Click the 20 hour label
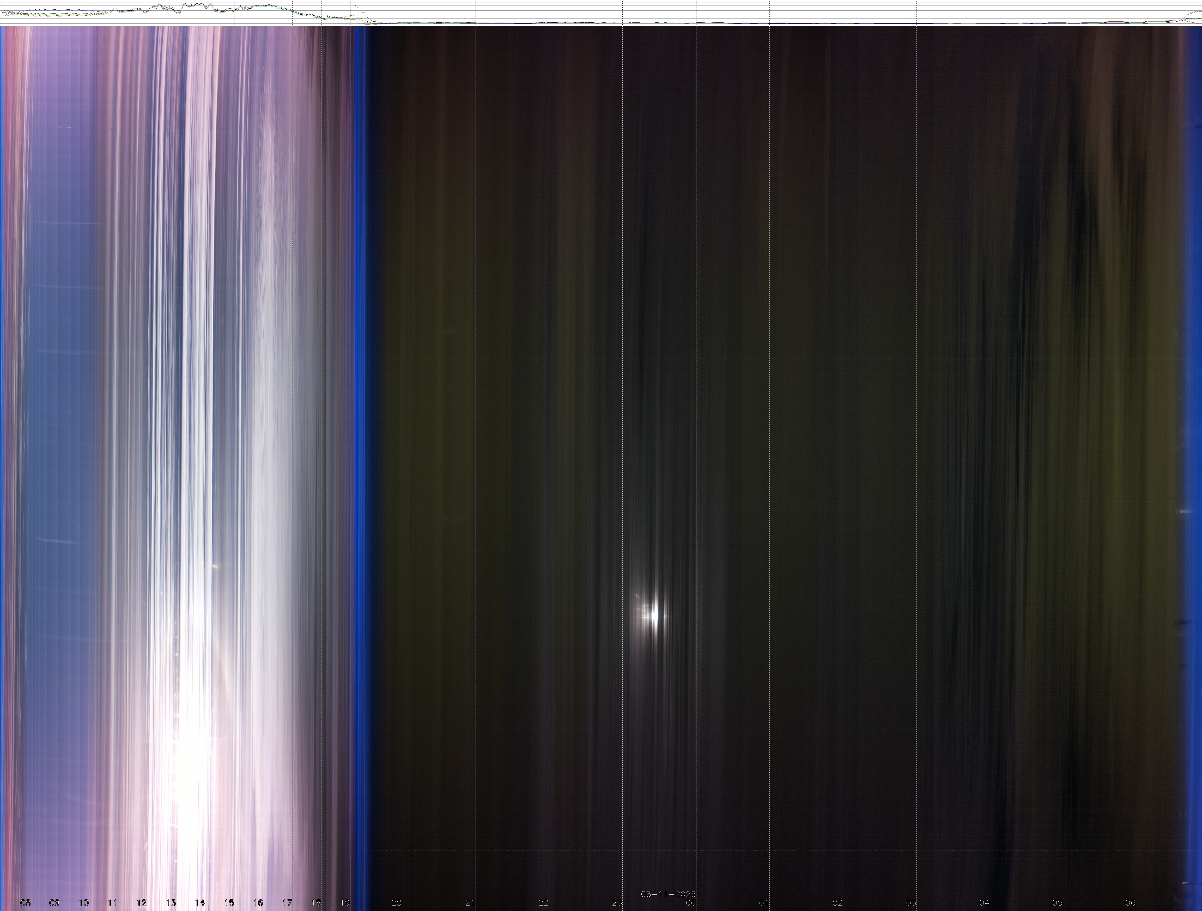Image resolution: width=1202 pixels, height=911 pixels. (397, 903)
